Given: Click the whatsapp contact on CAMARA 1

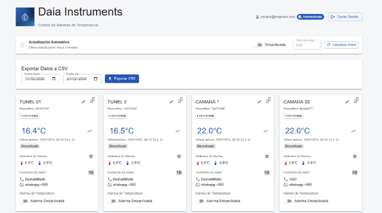Looking at the screenshot, I should (x=212, y=185).
